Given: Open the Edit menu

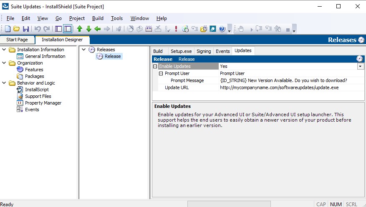Looking at the screenshot, I should (26, 18).
